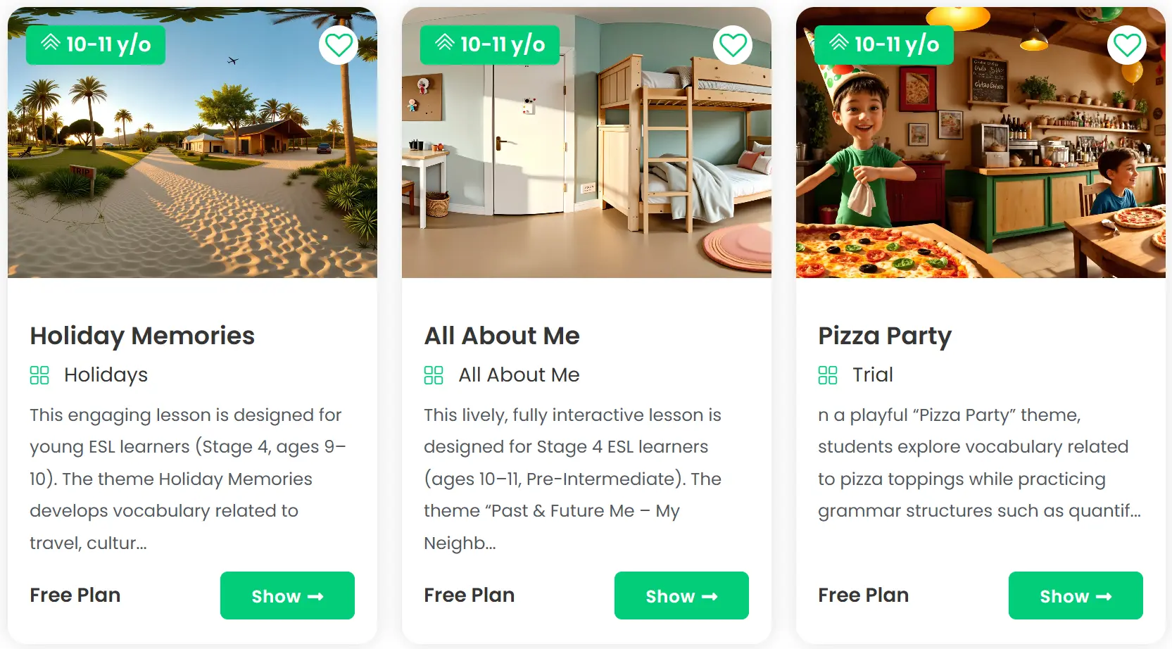Screen dimensions: 1172x649
Task: Click the grid icon beside Trial
Action: 828,375
